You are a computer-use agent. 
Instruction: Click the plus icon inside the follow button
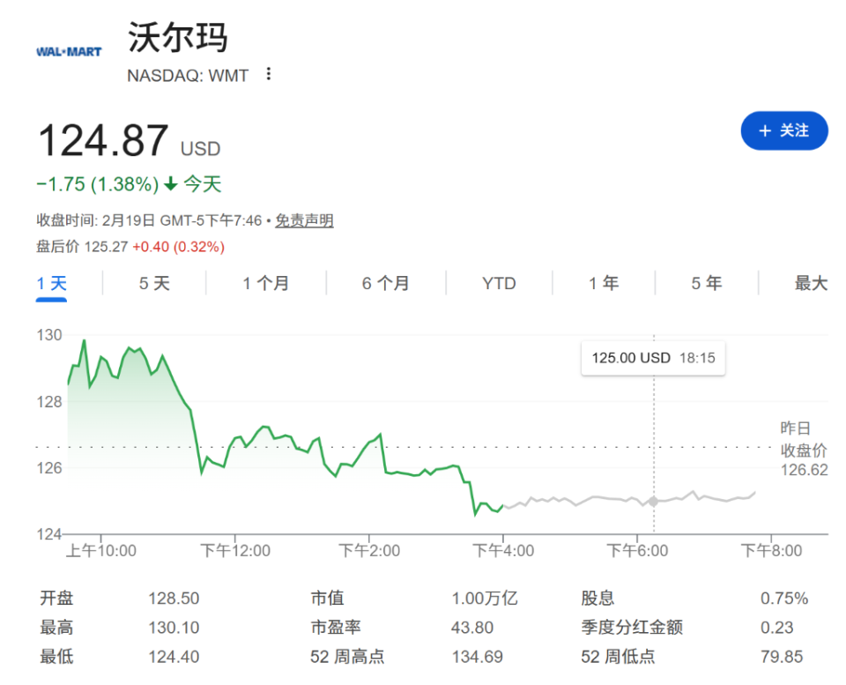tap(764, 130)
